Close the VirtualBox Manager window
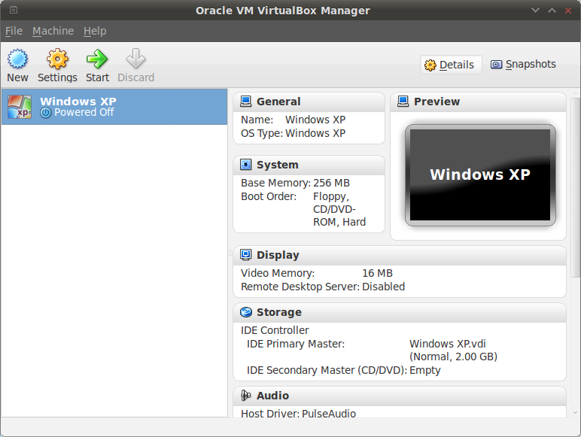 [x=568, y=11]
